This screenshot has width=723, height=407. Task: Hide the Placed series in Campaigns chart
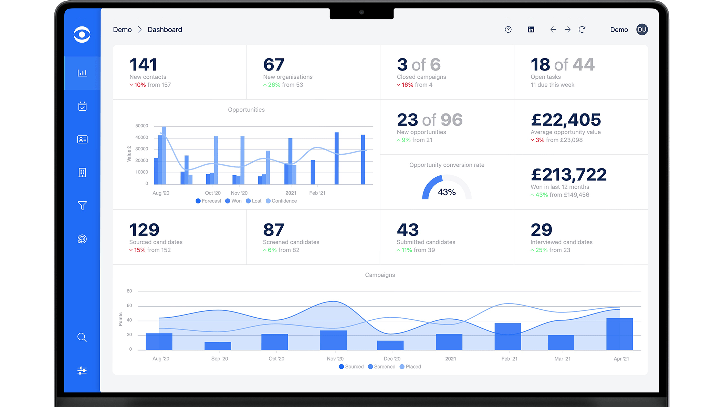410,366
